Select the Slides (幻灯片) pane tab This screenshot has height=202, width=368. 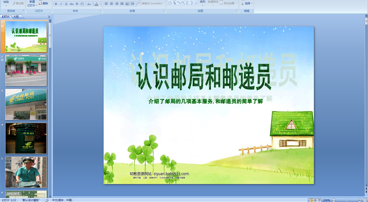(6, 16)
